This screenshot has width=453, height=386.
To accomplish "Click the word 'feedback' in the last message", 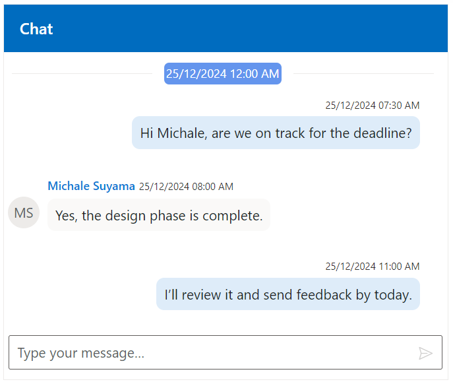I will pos(324,294).
